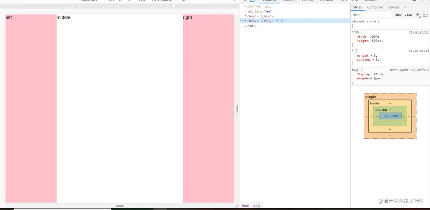Click the right-edge viewport resize handle

point(237,109)
